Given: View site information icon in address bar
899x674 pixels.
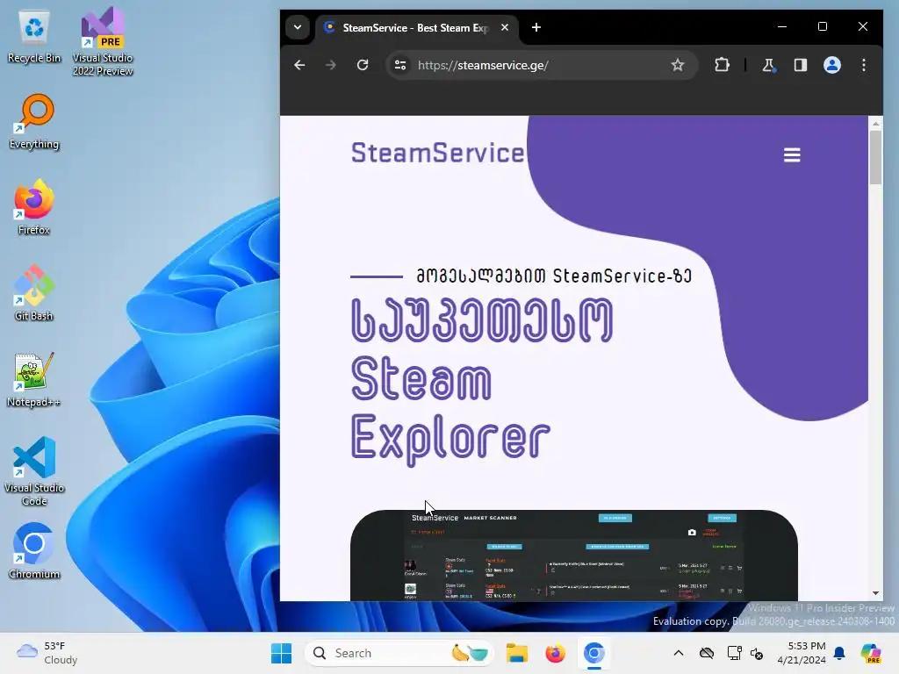Looking at the screenshot, I should 400,65.
